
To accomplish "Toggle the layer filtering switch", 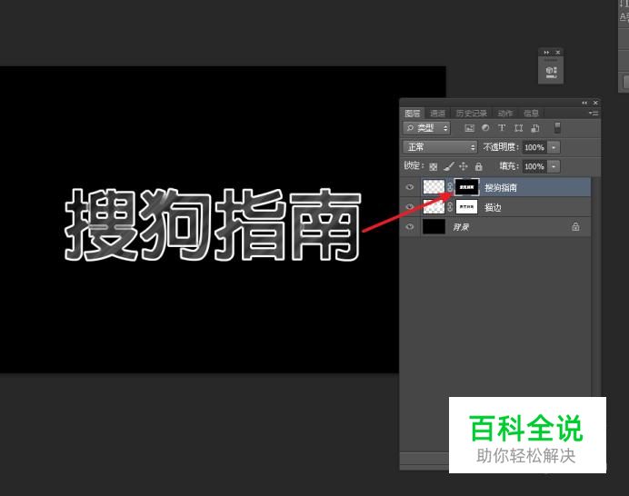I will click(x=557, y=128).
